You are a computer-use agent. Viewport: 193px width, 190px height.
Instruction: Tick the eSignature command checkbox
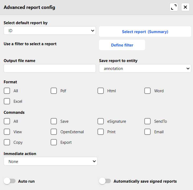pyautogui.click(x=101, y=121)
